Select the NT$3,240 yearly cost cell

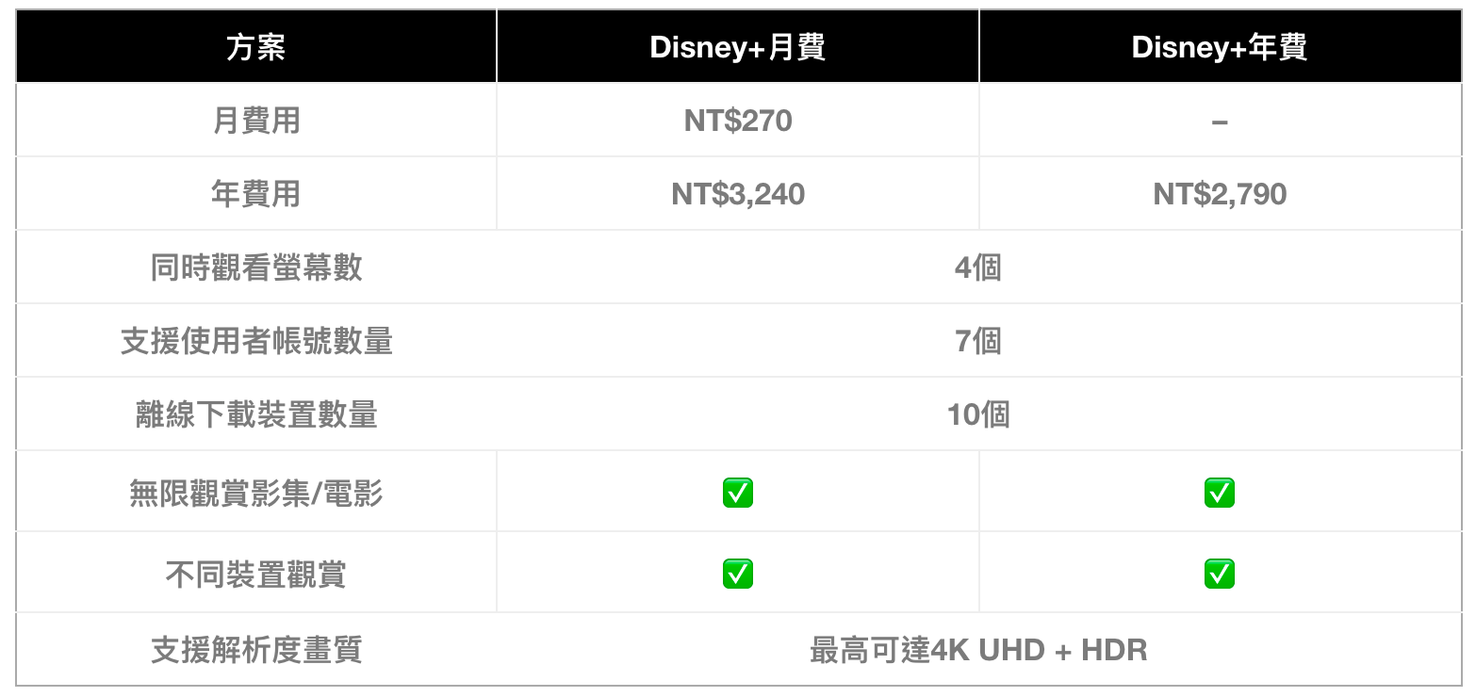coord(738,194)
